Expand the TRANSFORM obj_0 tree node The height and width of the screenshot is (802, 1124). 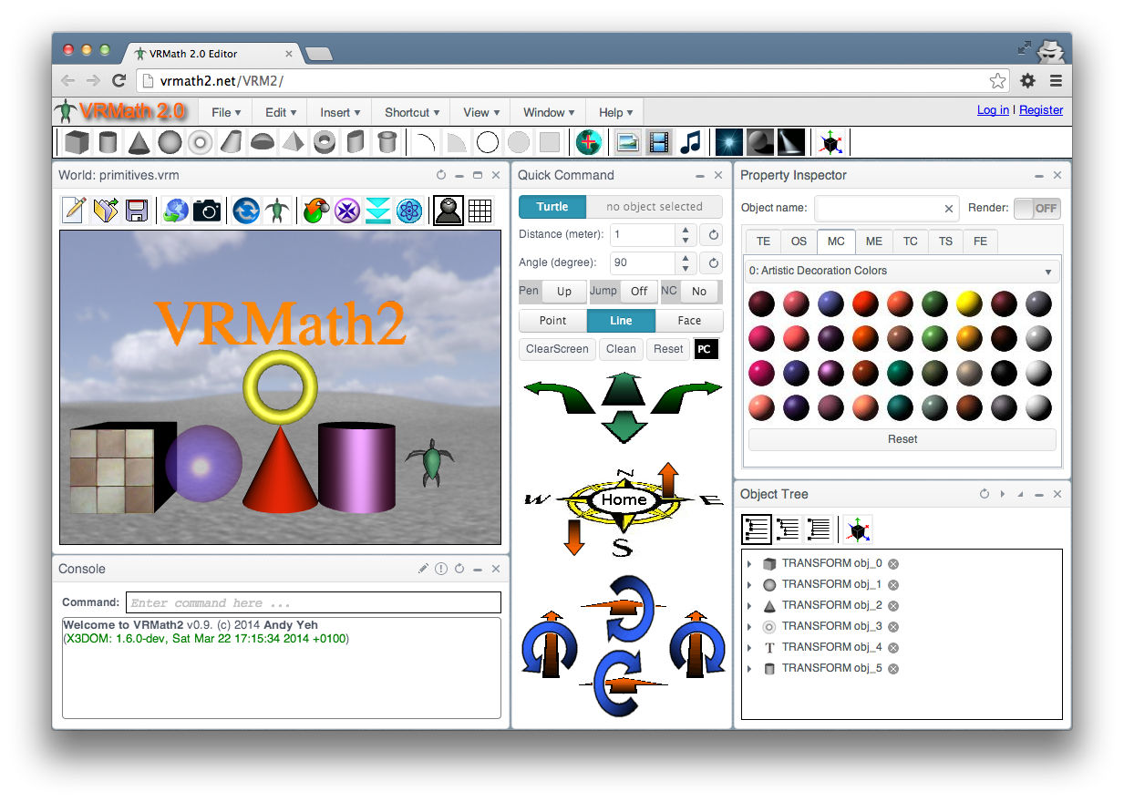pos(750,564)
